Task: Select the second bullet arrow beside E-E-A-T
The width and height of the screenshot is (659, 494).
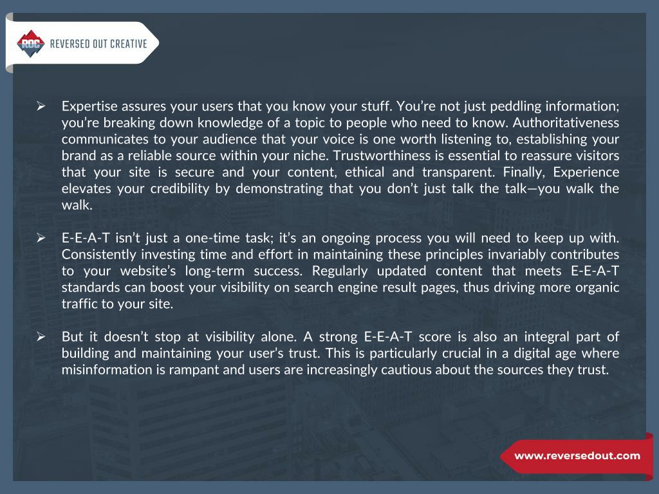Action: (x=41, y=238)
